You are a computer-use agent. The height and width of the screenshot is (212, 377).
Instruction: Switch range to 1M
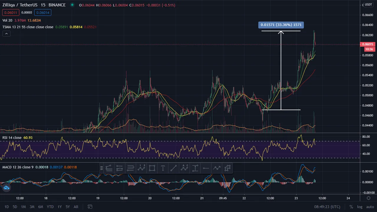click(23, 207)
